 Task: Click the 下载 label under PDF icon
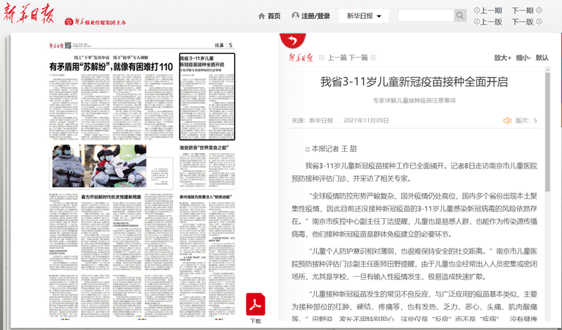click(x=256, y=321)
